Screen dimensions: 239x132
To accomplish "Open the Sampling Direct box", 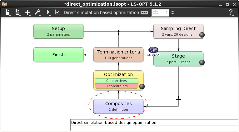I will [178, 31].
